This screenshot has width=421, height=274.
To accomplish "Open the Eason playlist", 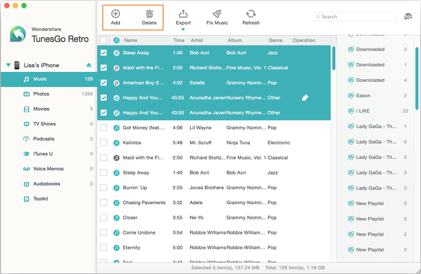I will (363, 96).
